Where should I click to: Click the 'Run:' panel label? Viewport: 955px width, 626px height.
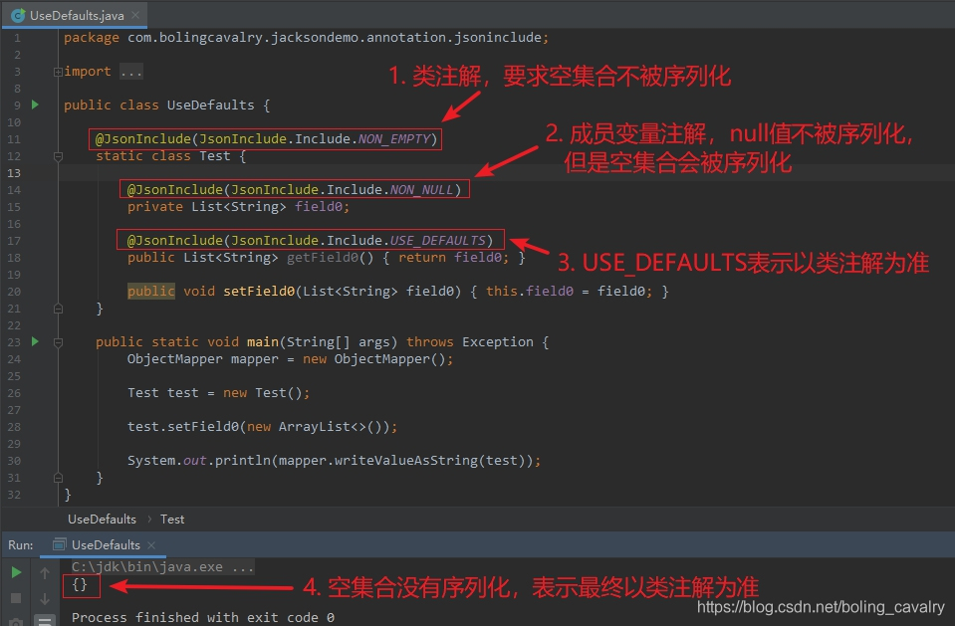21,545
